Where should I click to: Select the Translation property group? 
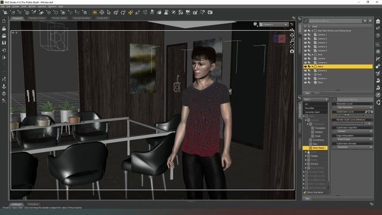[321, 128]
